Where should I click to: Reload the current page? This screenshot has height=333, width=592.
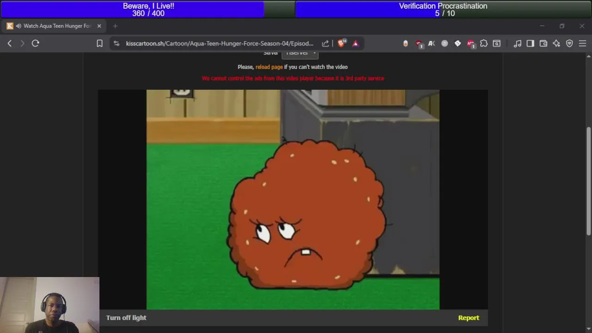36,43
